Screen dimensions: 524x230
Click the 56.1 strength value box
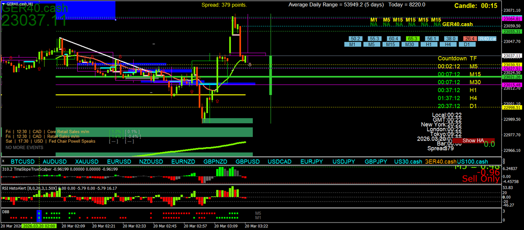pyautogui.click(x=432, y=39)
